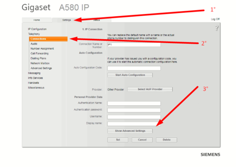Open IP Configuration in sidebar
This screenshot has width=236, height=167.
pyautogui.click(x=37, y=29)
